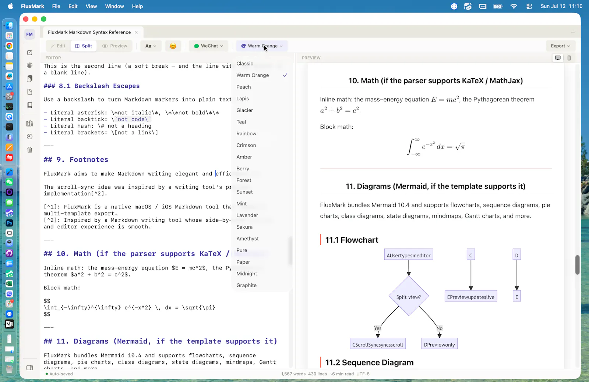Create a new document via the compose icon

(30, 53)
